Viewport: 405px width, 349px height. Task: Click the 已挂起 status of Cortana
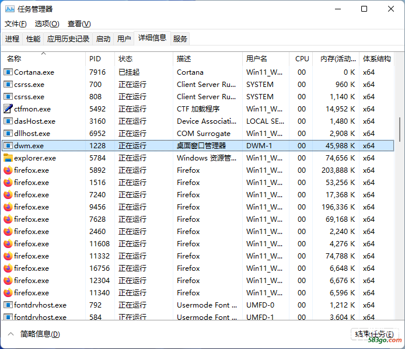click(129, 72)
